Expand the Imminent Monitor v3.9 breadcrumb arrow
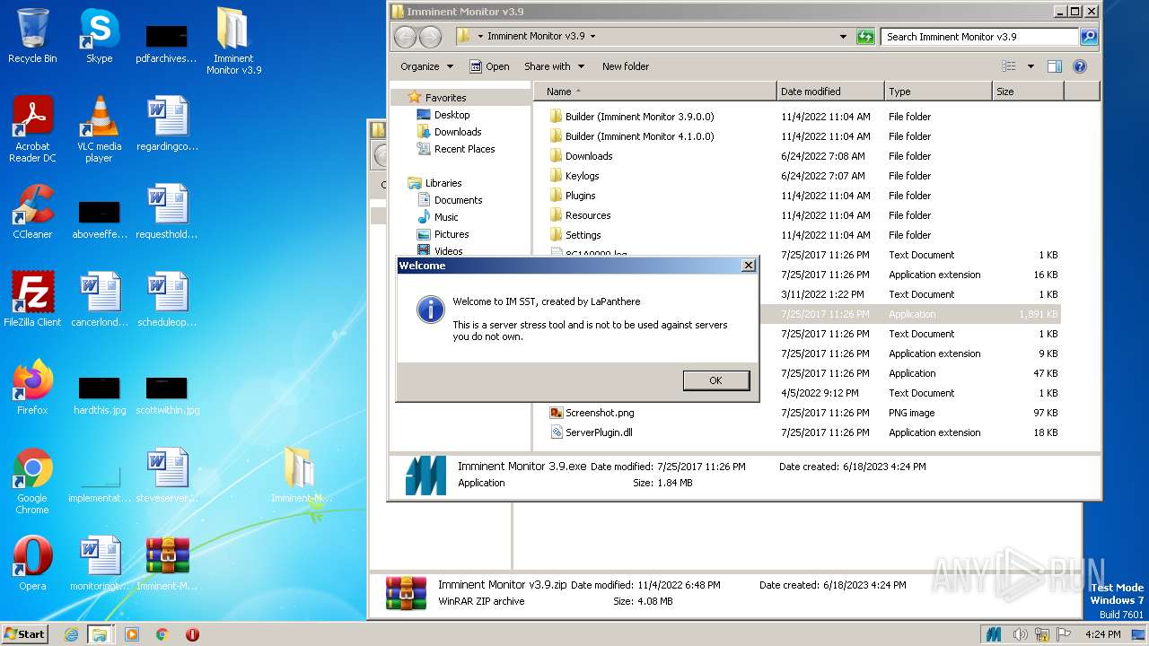The height and width of the screenshot is (646, 1149). 592,37
